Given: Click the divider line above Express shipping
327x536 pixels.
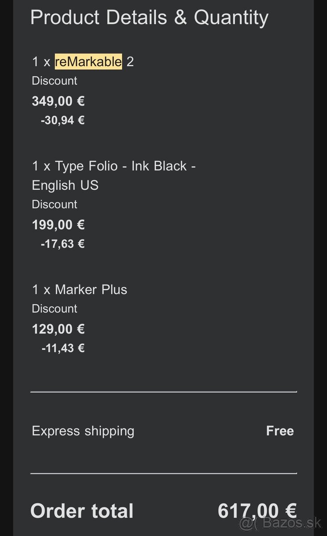Looking at the screenshot, I should coord(163,392).
